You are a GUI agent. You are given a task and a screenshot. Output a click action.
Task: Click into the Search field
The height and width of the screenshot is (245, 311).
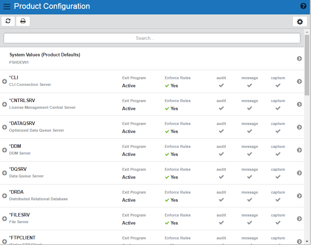152,38
